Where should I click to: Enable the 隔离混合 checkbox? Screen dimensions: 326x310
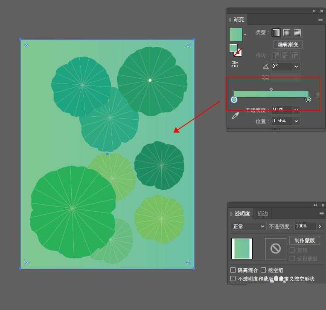coord(233,270)
